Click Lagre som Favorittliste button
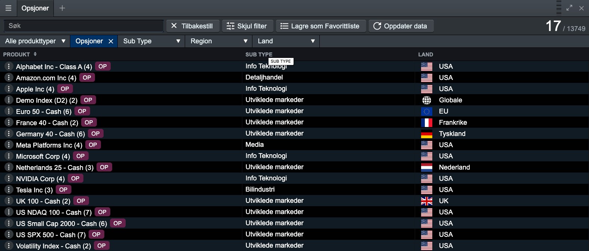Viewport: 589px width, 251px height. click(x=321, y=26)
